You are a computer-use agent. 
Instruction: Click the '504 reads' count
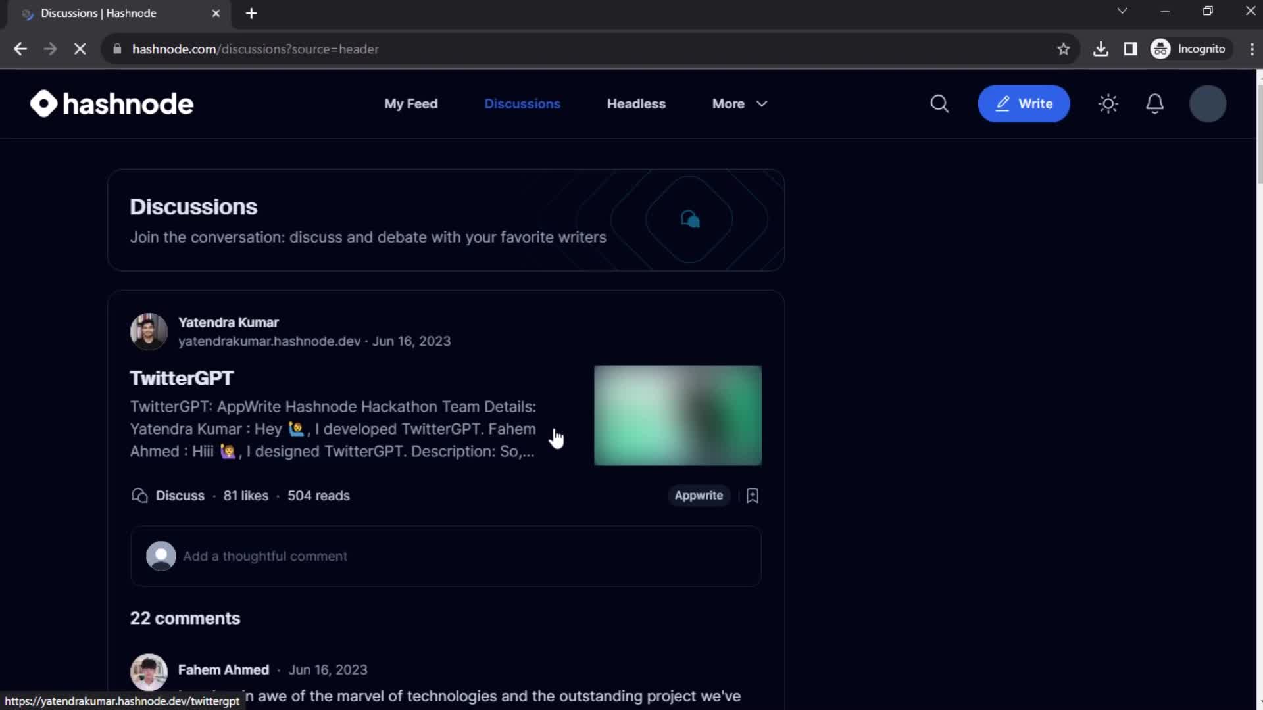[x=318, y=496]
